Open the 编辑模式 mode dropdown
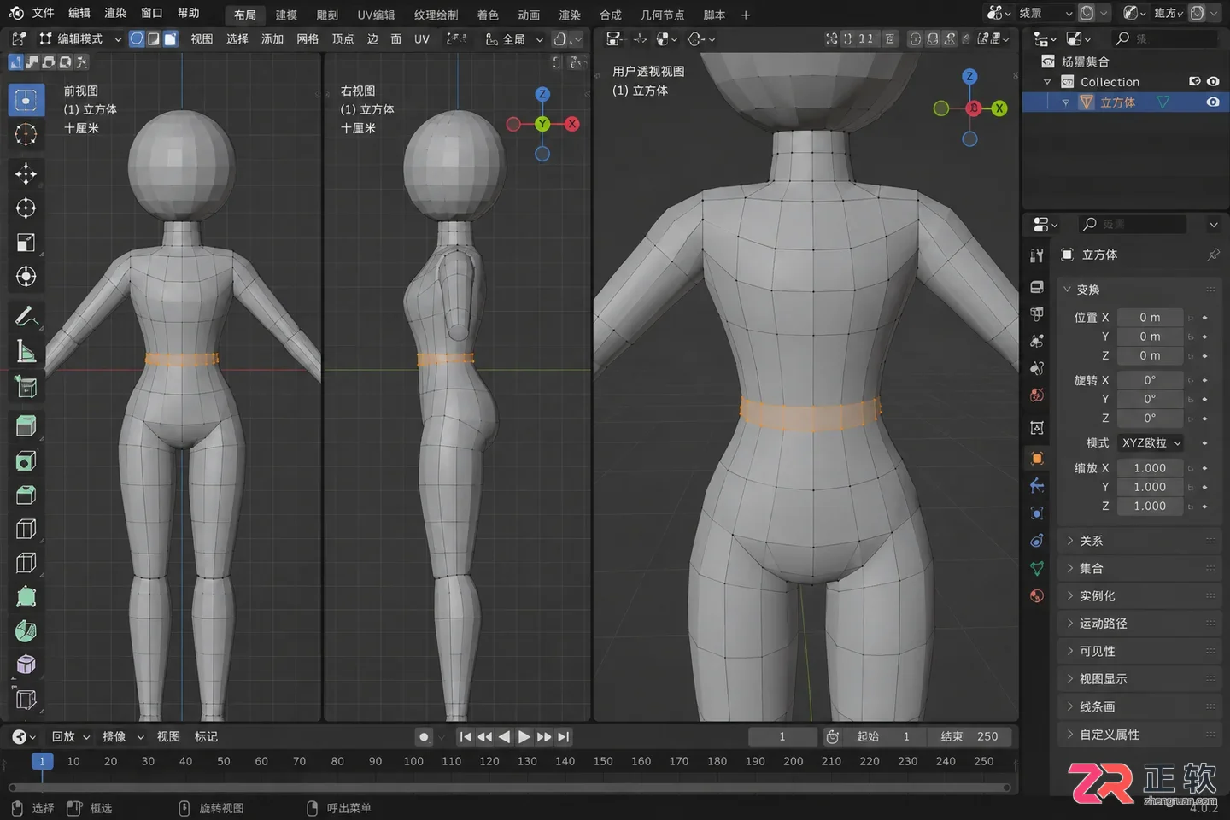The image size is (1230, 820). tap(80, 38)
